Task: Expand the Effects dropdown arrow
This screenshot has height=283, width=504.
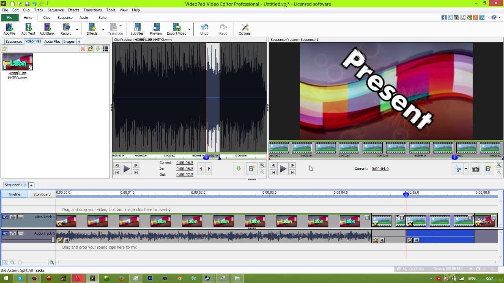Action: click(x=103, y=29)
